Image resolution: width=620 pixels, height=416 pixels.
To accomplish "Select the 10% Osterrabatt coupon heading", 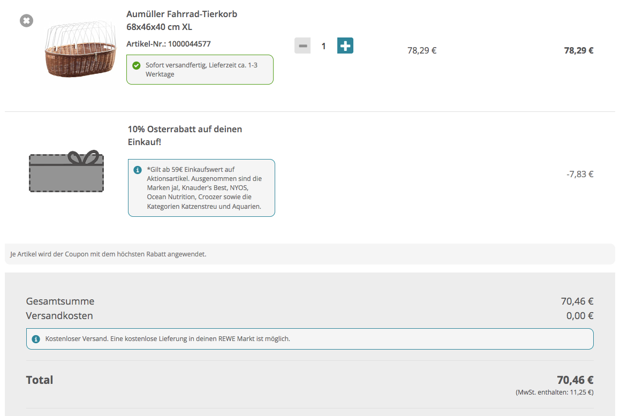I will (x=185, y=136).
